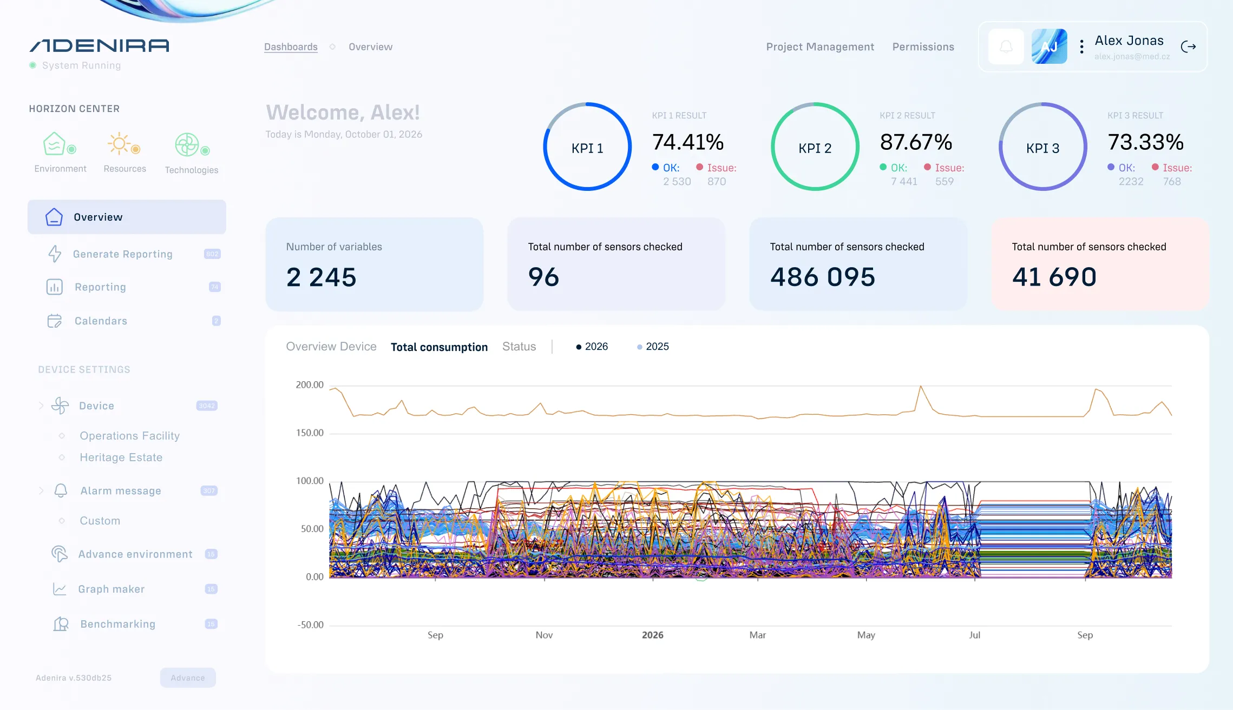Click the Advance environment icon
Image resolution: width=1233 pixels, height=710 pixels.
[x=59, y=554]
